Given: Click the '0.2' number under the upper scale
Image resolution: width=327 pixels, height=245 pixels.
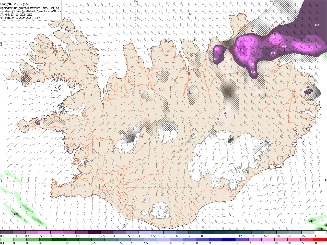Looking at the screenshot, I should (2, 236).
